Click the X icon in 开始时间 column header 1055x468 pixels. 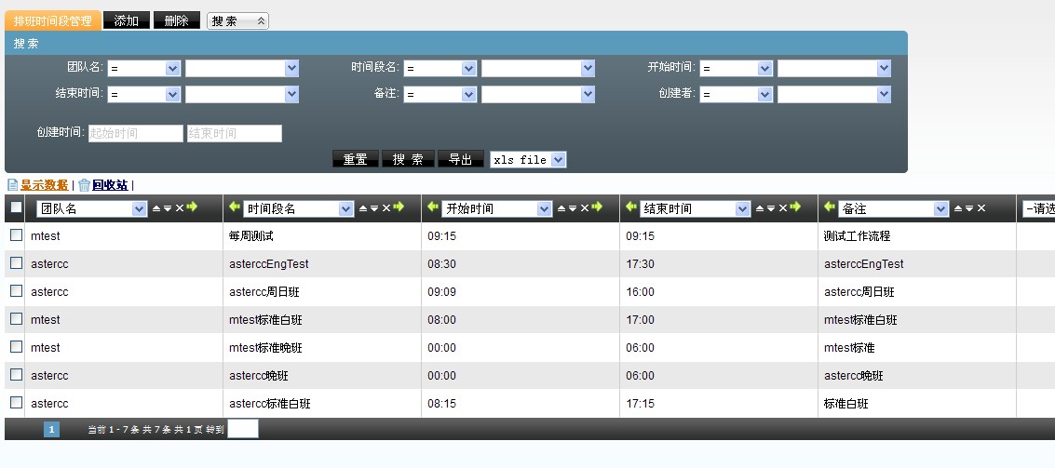585,208
